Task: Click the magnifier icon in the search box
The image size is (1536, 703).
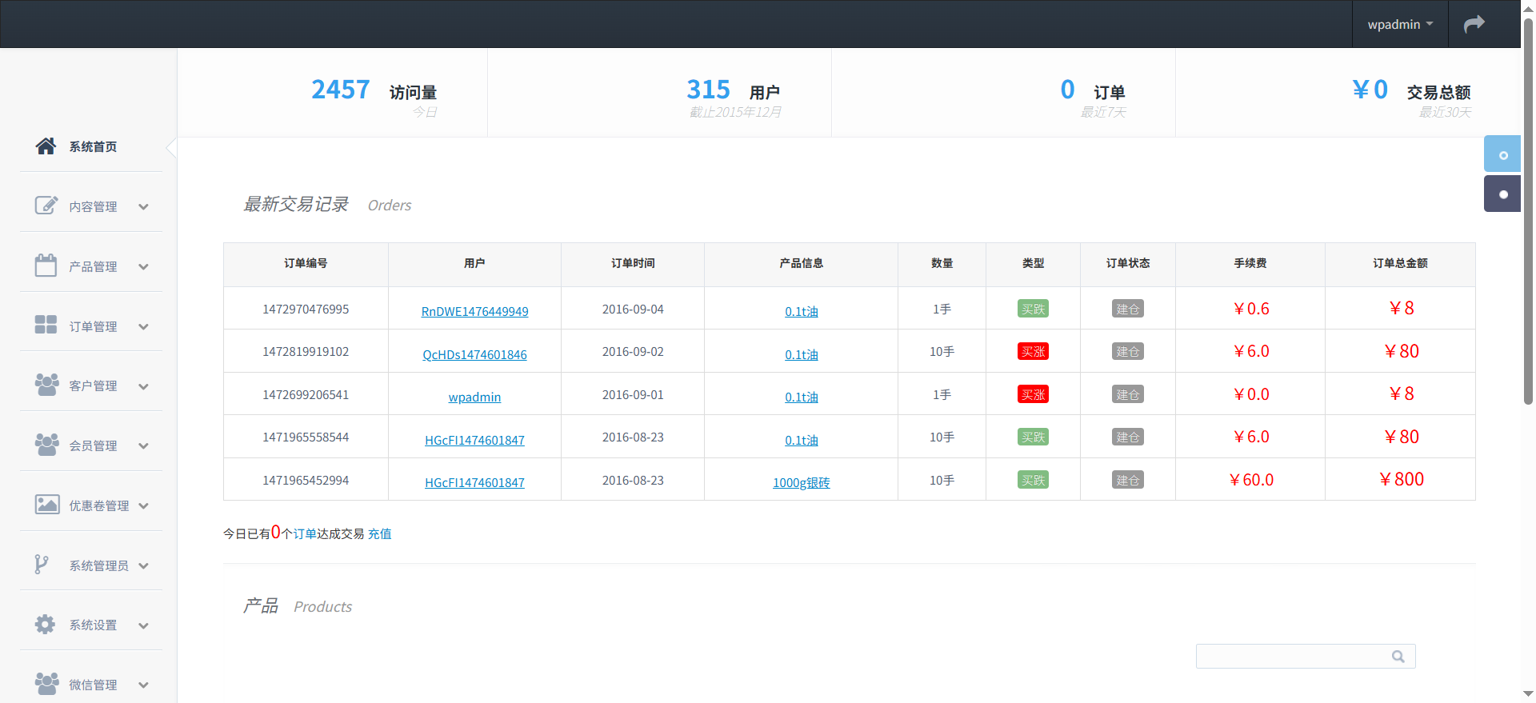Action: point(1398,657)
